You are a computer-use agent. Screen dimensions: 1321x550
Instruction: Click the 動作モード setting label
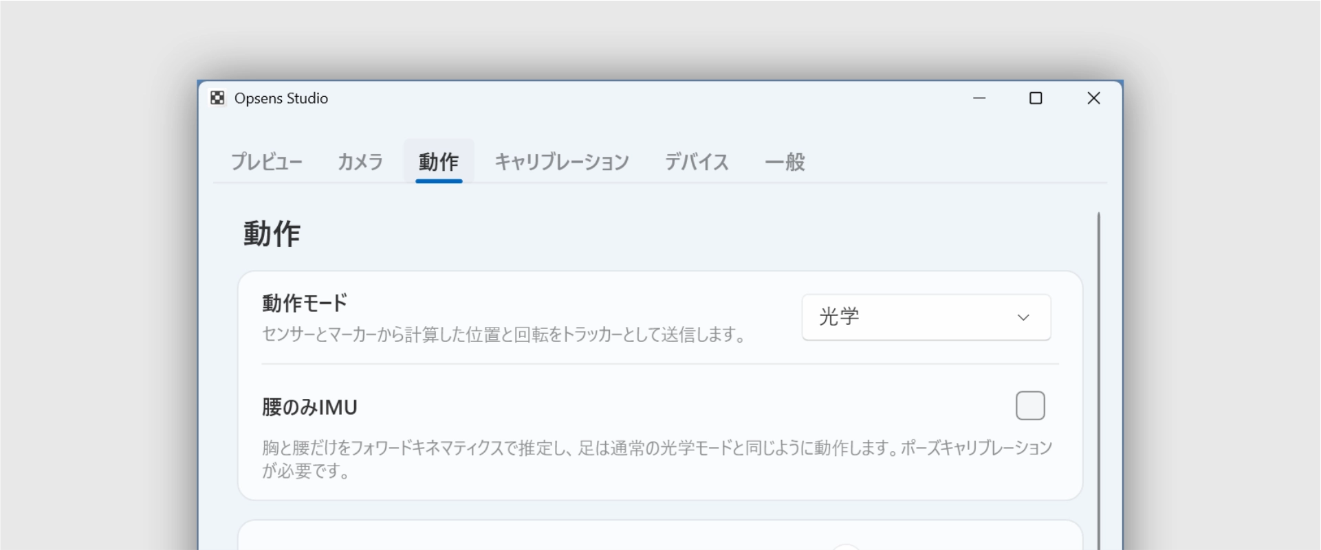(x=305, y=303)
